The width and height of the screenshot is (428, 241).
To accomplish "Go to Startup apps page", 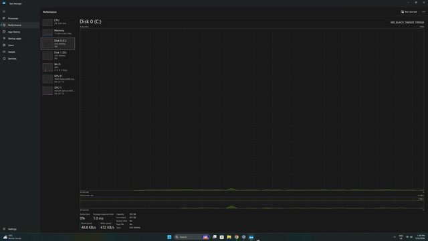I will click(20, 39).
